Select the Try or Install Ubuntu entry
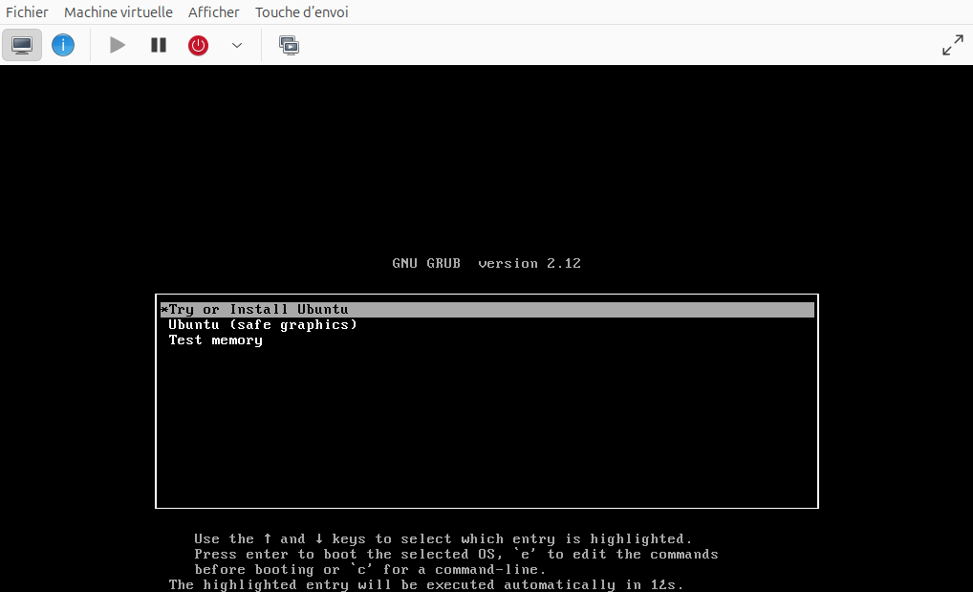The width and height of the screenshot is (973, 592). [258, 310]
